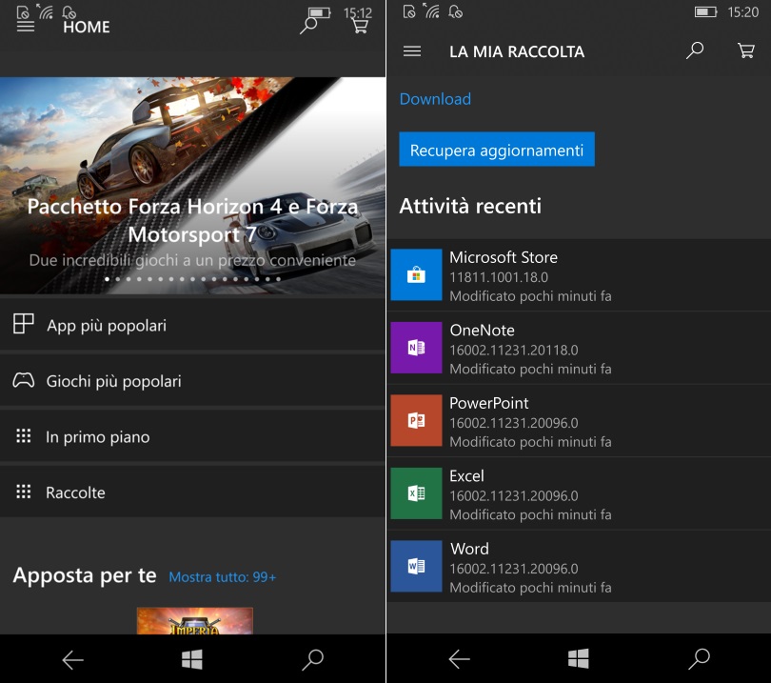Tap back arrow on right phone
Image resolution: width=771 pixels, height=683 pixels.
pos(459,659)
